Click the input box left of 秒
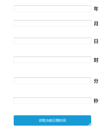Screen dimensions: 110x137 (x=52, y=101)
